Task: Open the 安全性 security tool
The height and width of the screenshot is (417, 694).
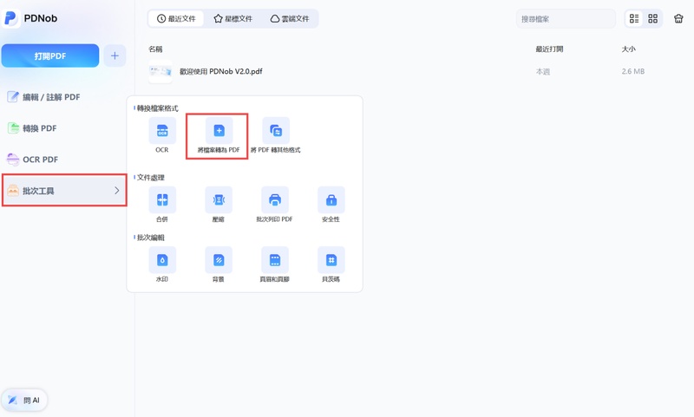Action: pos(331,200)
